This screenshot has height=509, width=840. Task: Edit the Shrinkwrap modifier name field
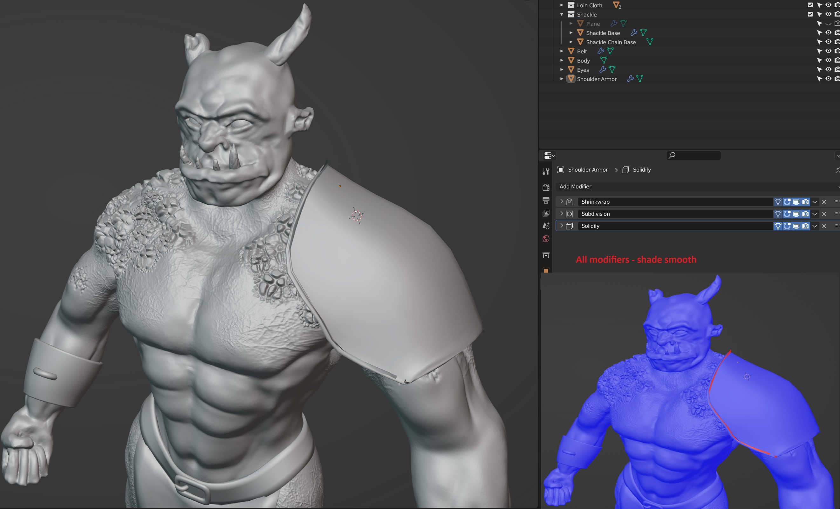[676, 202]
